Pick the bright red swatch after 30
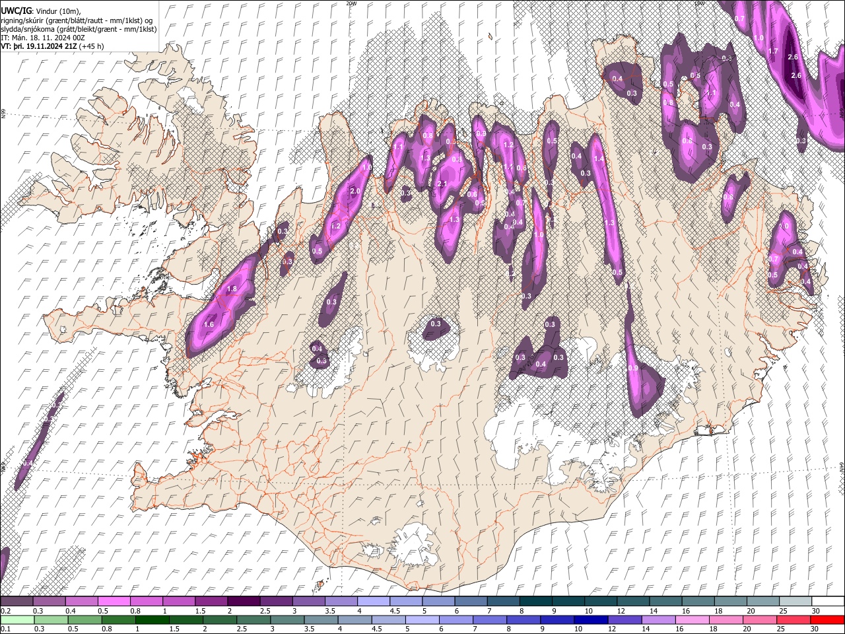This screenshot has width=845, height=634. (x=827, y=619)
